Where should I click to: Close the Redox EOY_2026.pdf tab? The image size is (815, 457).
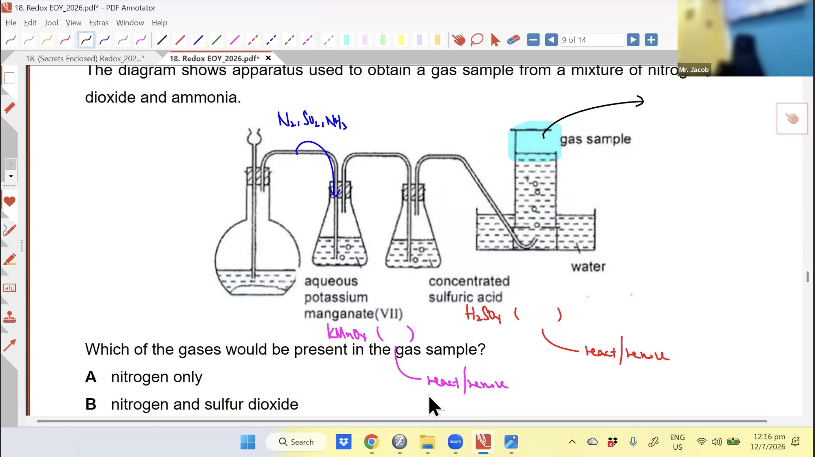(268, 58)
